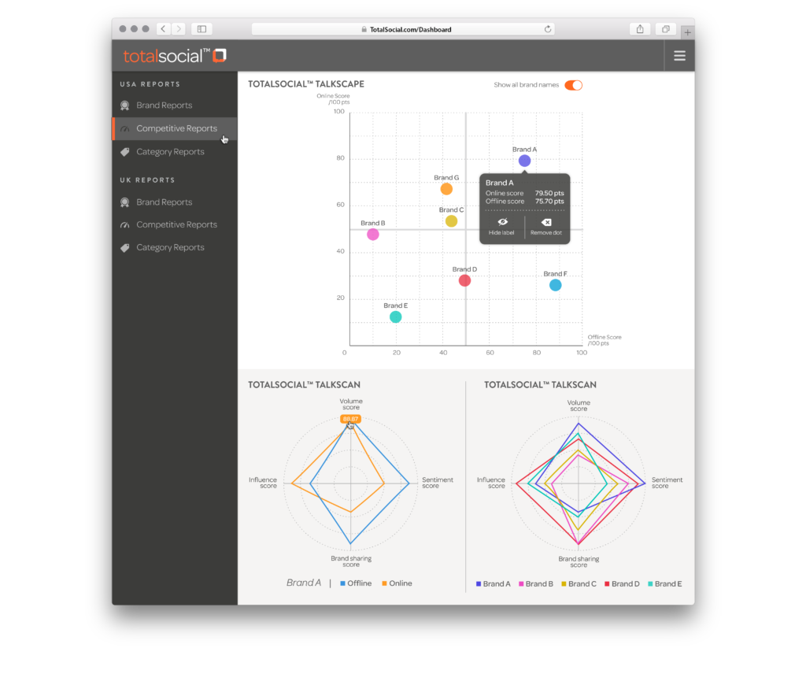This screenshot has height=685, width=806.
Task: Click Brand E legend swatch in right Talkscan
Action: (650, 584)
